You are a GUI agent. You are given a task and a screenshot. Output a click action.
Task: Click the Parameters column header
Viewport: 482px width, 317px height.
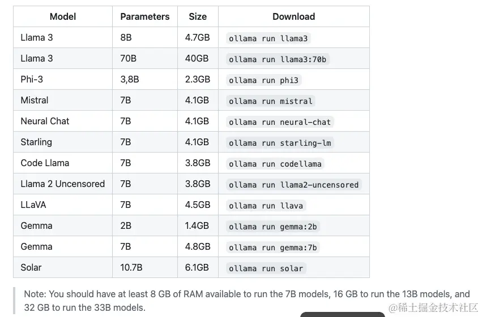tap(145, 16)
